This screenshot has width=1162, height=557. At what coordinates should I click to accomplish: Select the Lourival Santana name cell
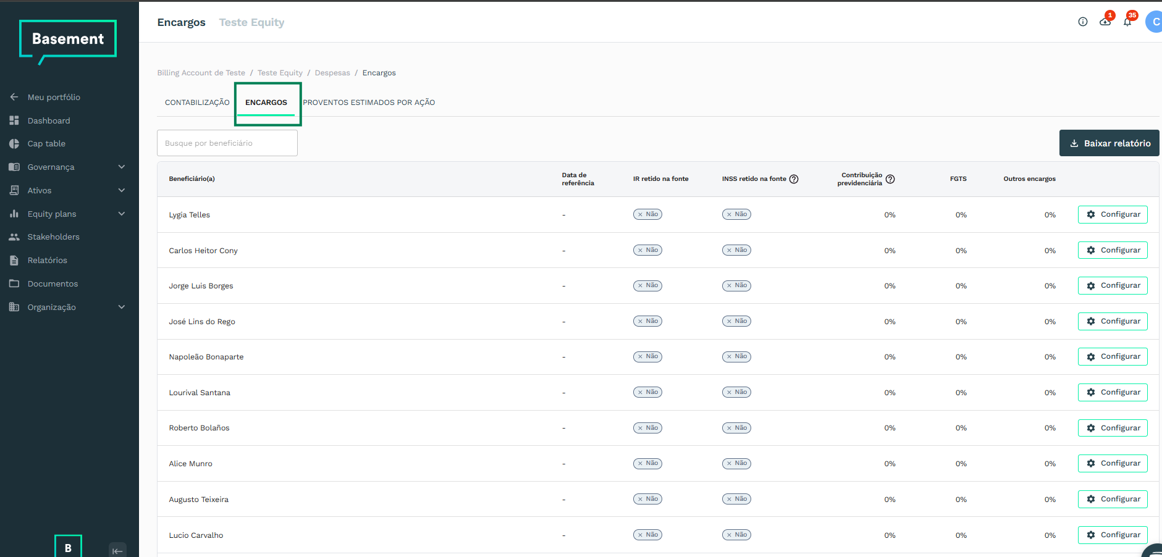pyautogui.click(x=200, y=393)
